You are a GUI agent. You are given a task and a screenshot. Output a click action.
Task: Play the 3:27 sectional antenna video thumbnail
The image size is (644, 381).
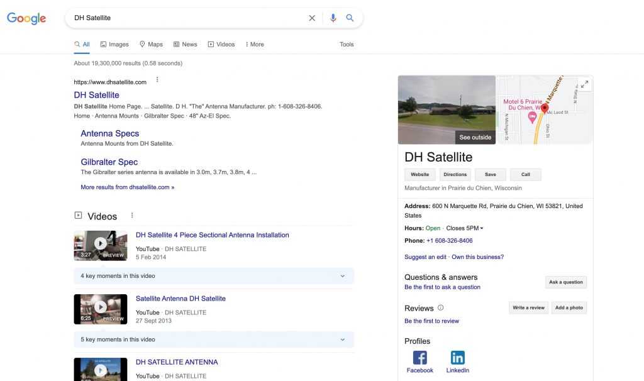coord(101,246)
